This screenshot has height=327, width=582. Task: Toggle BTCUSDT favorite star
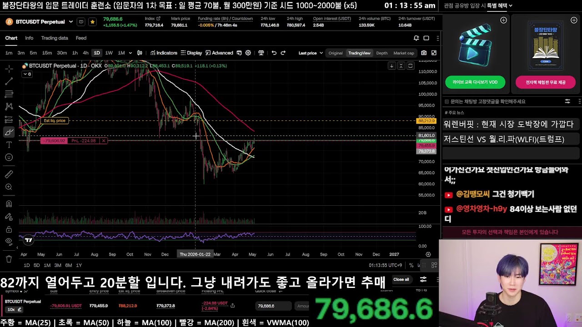[x=92, y=22]
